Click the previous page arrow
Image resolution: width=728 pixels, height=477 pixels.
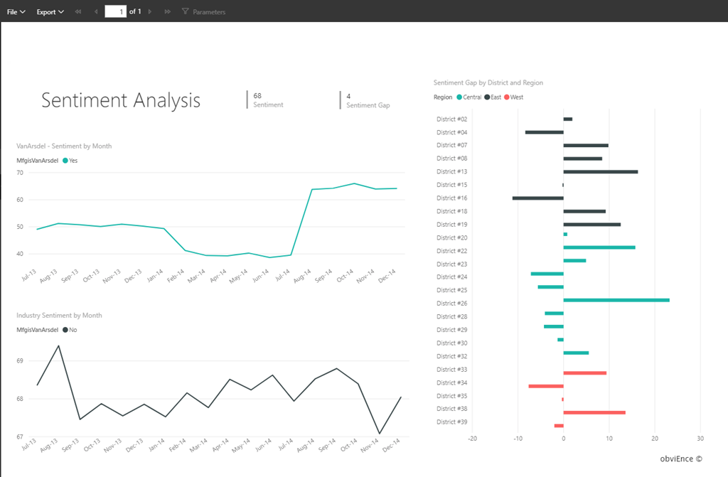[x=96, y=12]
